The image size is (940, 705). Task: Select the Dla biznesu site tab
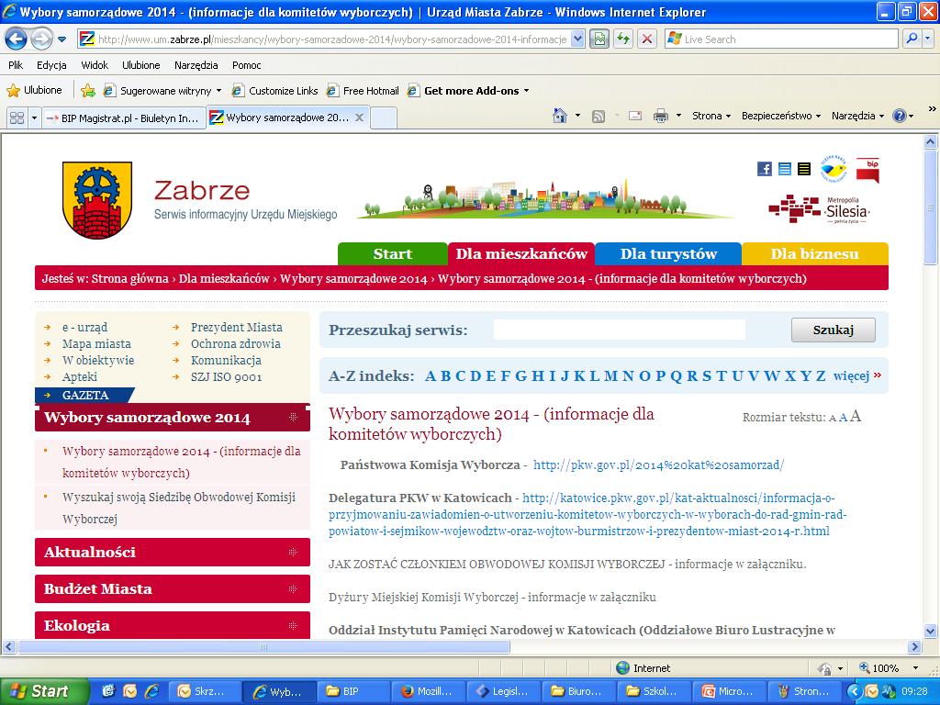[x=815, y=254]
